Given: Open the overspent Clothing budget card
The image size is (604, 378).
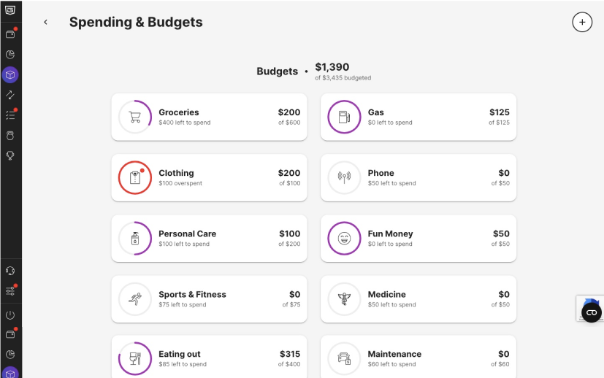Looking at the screenshot, I should 209,178.
